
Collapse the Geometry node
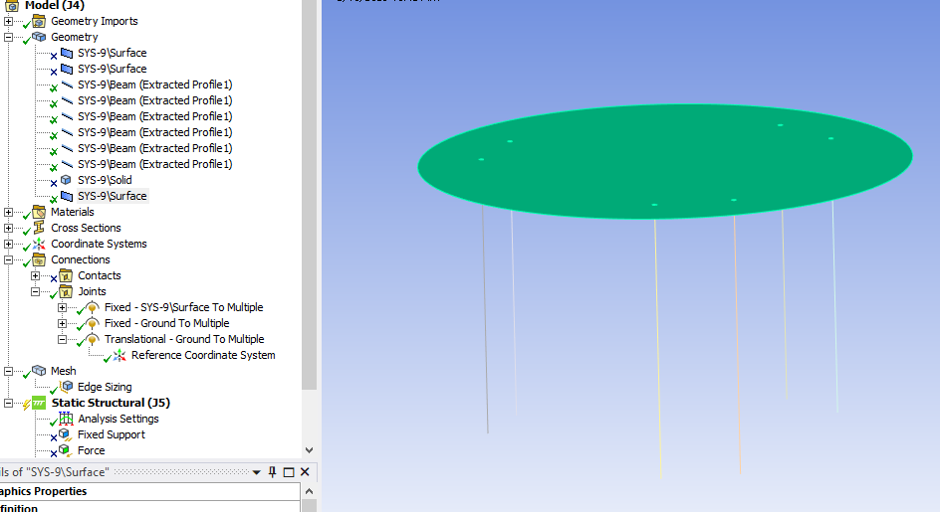click(x=8, y=37)
